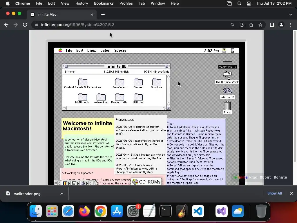Expand the Chrome tab search chevron
The width and height of the screenshot is (297, 223).
click(291, 15)
